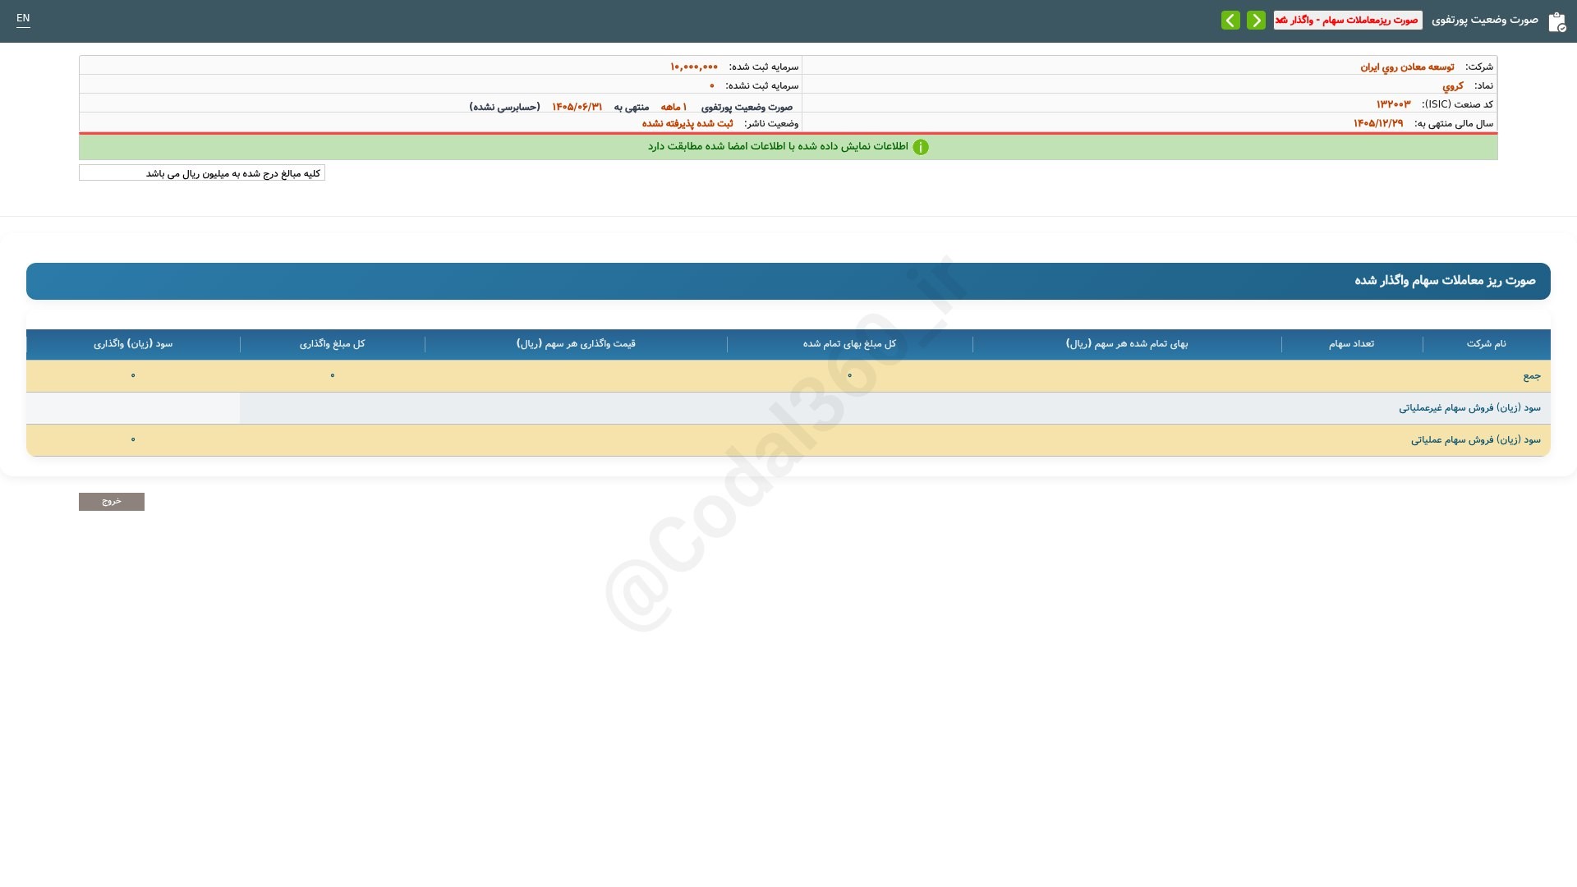This screenshot has height=887, width=1577.
Task: Click the amounts-in-million-rial note box
Action: pyautogui.click(x=202, y=173)
